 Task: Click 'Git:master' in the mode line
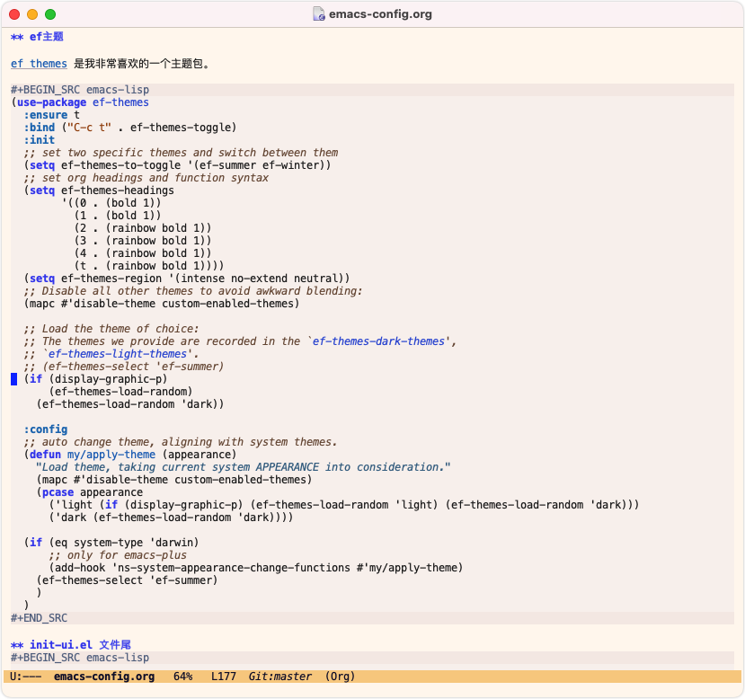(x=279, y=677)
